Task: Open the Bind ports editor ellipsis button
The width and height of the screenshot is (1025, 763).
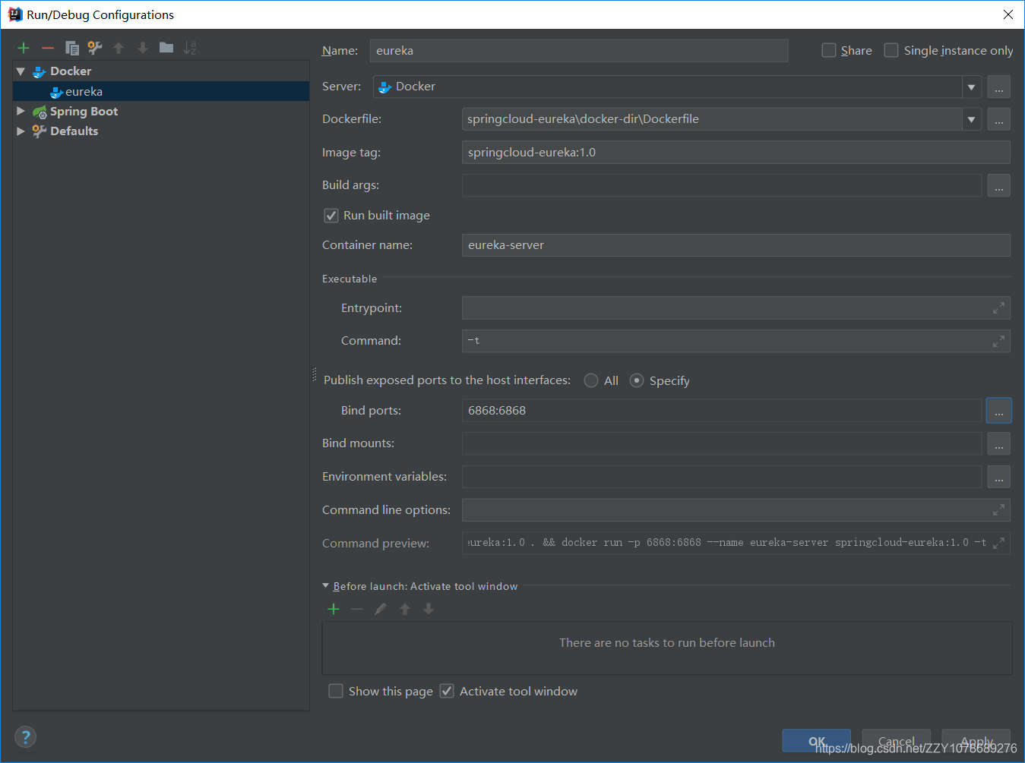Action: coord(998,411)
